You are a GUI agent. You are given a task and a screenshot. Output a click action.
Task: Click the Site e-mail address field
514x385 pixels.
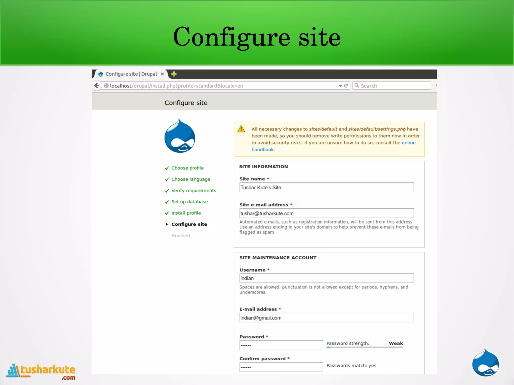coord(327,213)
